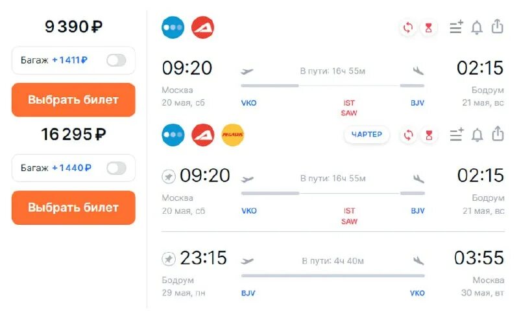Click the IST SAW layover label on first ticket
This screenshot has width=519, height=311.
[x=349, y=108]
